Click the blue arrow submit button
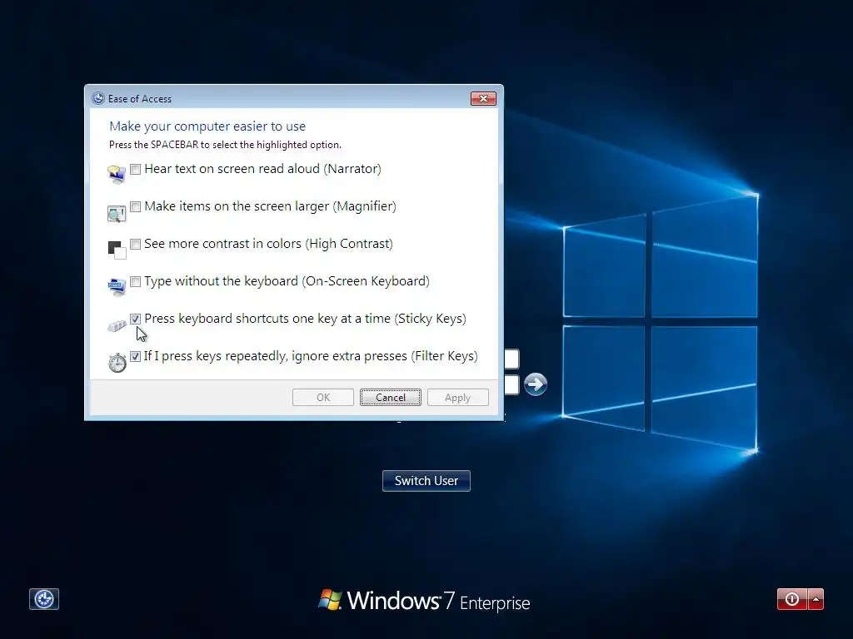Viewport: 853px width, 639px height. (536, 384)
